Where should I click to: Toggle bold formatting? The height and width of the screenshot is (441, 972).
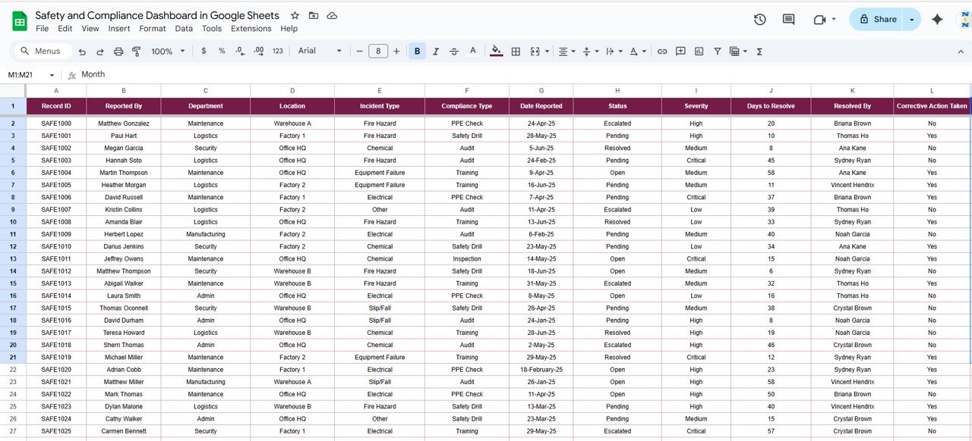coord(417,52)
